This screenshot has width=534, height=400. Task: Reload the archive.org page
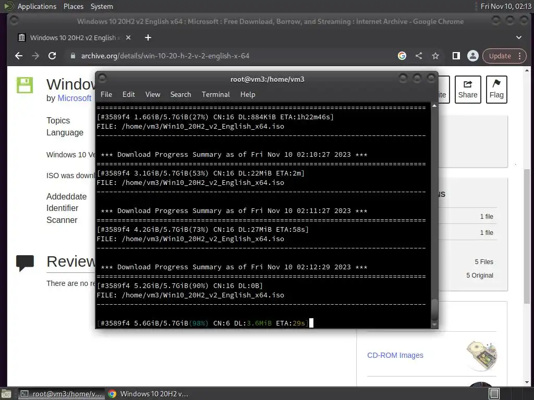[x=52, y=56]
